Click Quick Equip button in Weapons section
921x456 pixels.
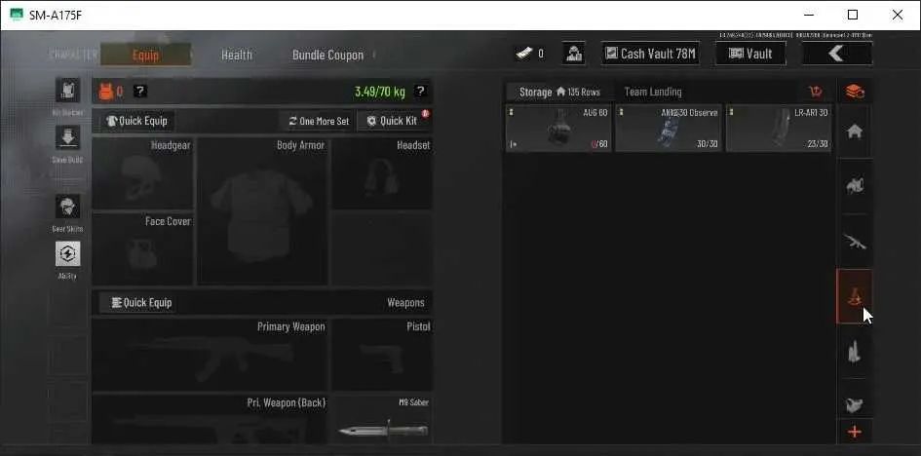click(x=136, y=303)
